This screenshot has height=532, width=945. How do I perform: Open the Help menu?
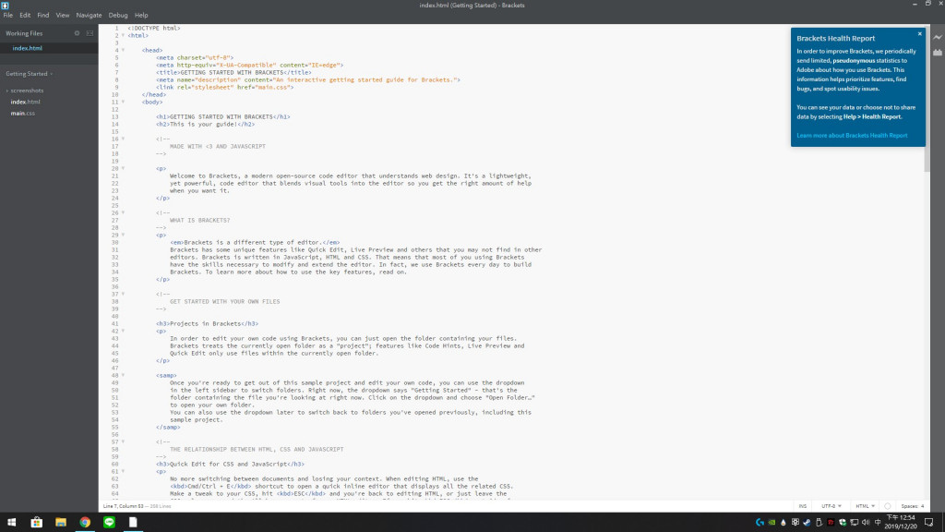(141, 15)
